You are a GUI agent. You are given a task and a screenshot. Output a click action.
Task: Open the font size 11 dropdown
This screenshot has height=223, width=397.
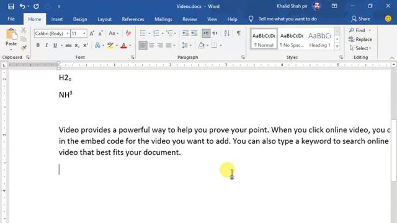pyautogui.click(x=84, y=33)
